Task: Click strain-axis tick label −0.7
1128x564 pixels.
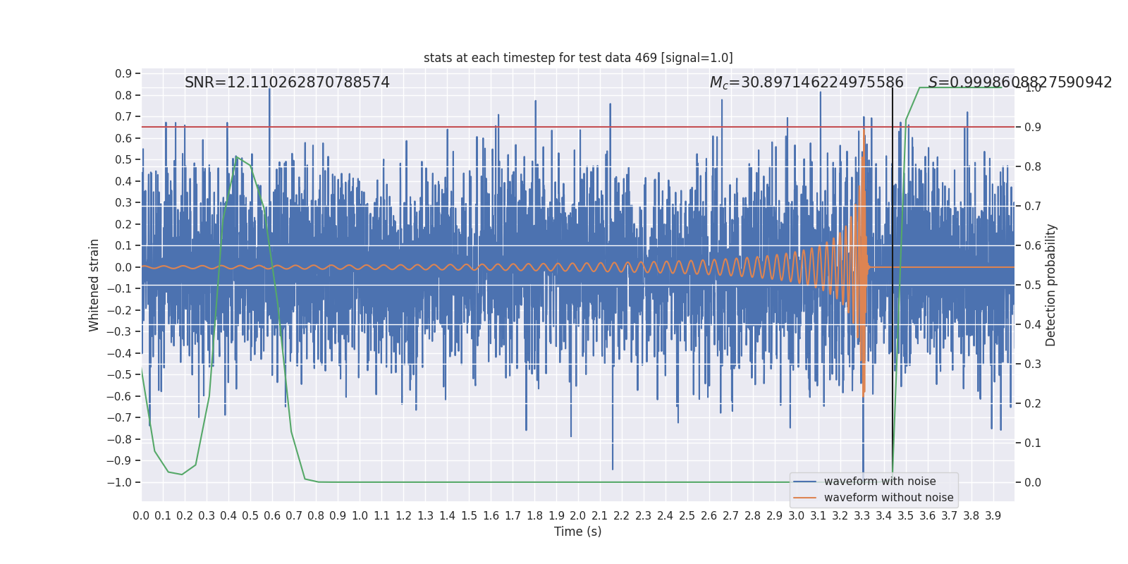Action: click(119, 418)
